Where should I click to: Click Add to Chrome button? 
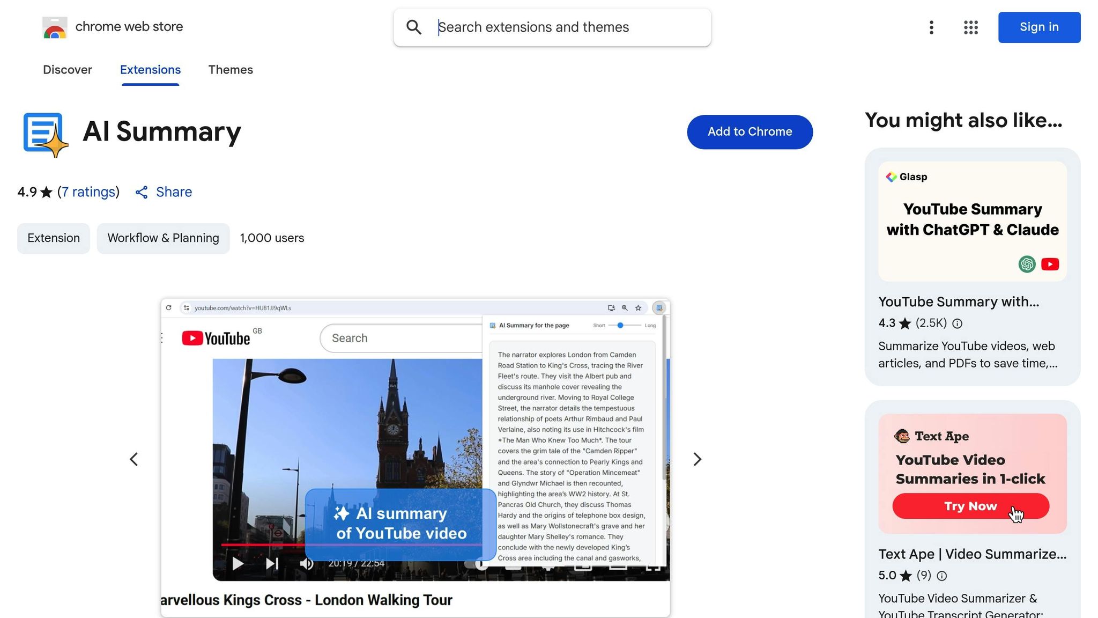[x=750, y=132]
